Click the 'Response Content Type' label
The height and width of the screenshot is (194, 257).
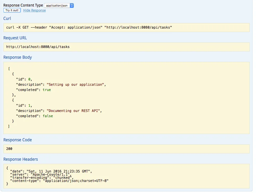(23, 5)
